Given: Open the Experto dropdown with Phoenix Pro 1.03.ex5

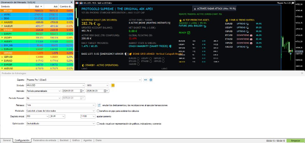Looking at the screenshot, I should coord(84,80).
